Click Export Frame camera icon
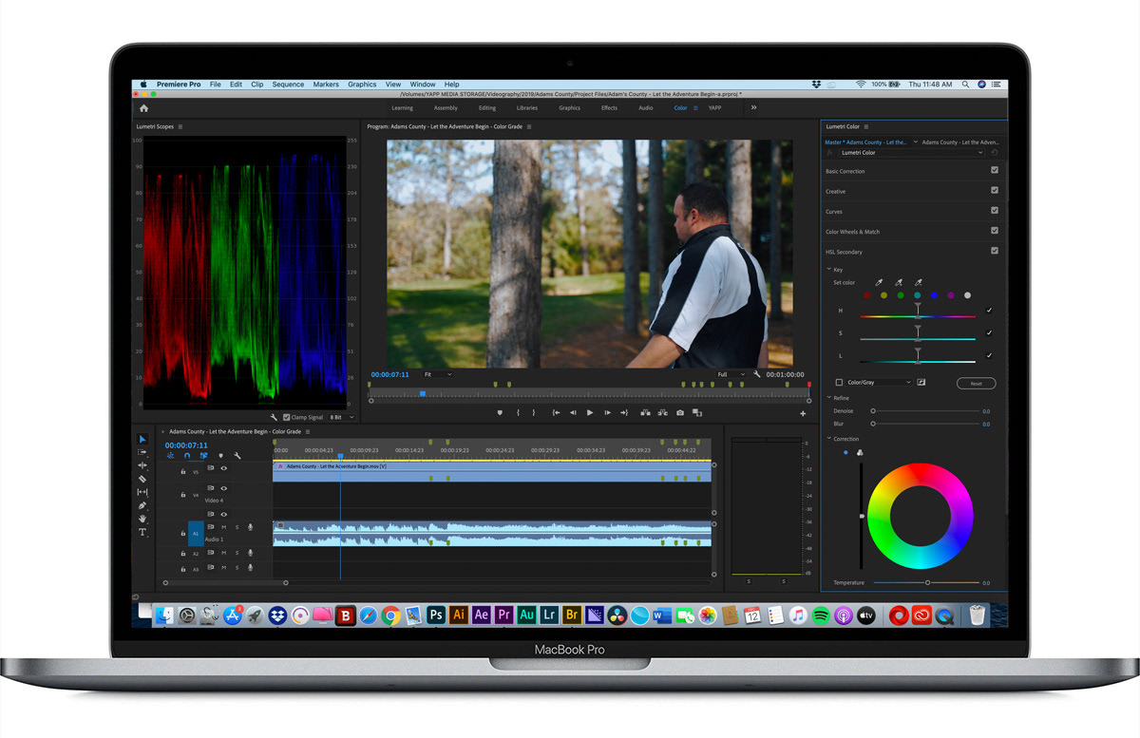The height and width of the screenshot is (738, 1140). coord(679,413)
